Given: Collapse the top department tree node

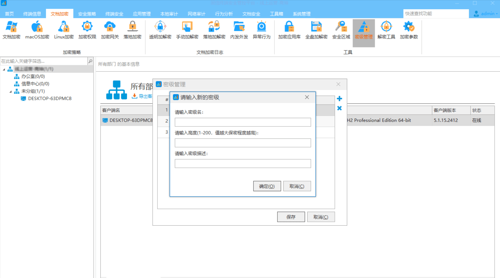Looking at the screenshot, I should [4, 69].
